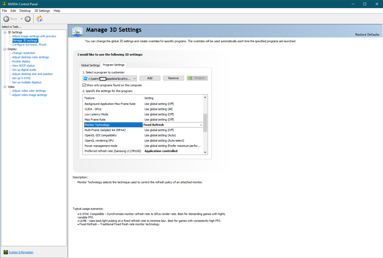Click scroll down arrow in settings list
Screen dimensions: 383x258
point(205,152)
